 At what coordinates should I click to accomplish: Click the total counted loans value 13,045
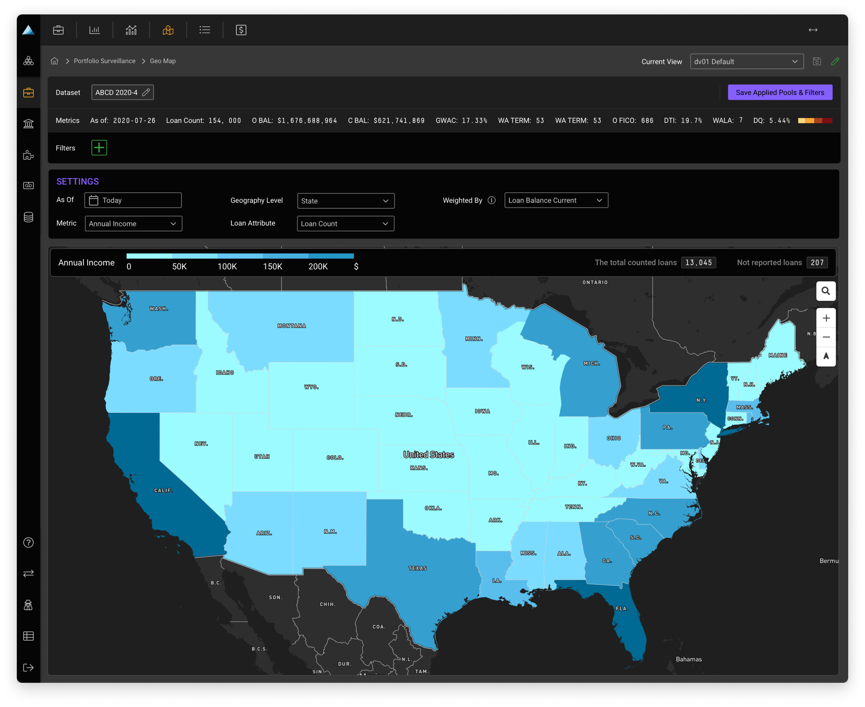coord(698,263)
